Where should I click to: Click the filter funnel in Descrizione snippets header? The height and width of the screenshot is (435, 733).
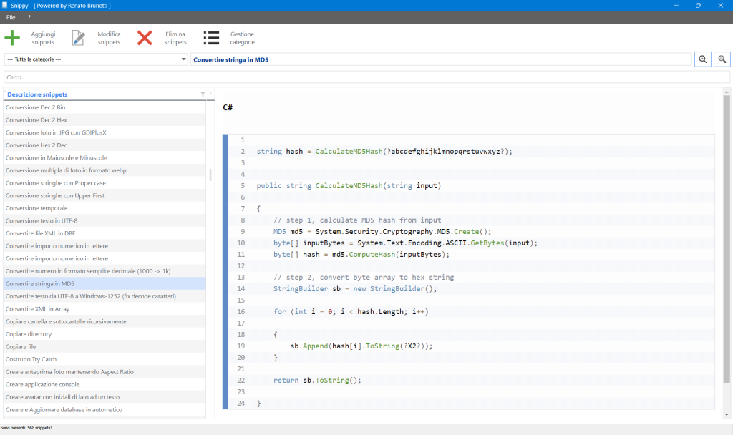click(x=203, y=94)
